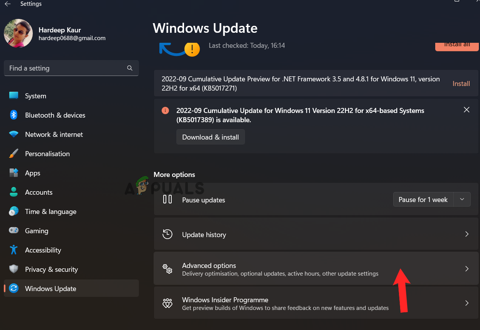Click the back arrow in Settings

8,4
